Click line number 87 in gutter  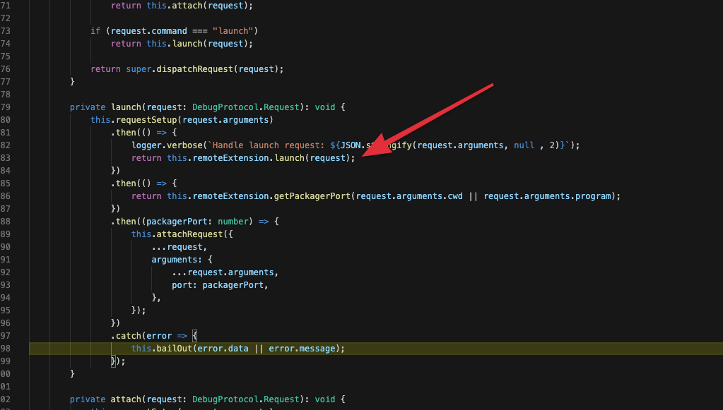click(6, 208)
